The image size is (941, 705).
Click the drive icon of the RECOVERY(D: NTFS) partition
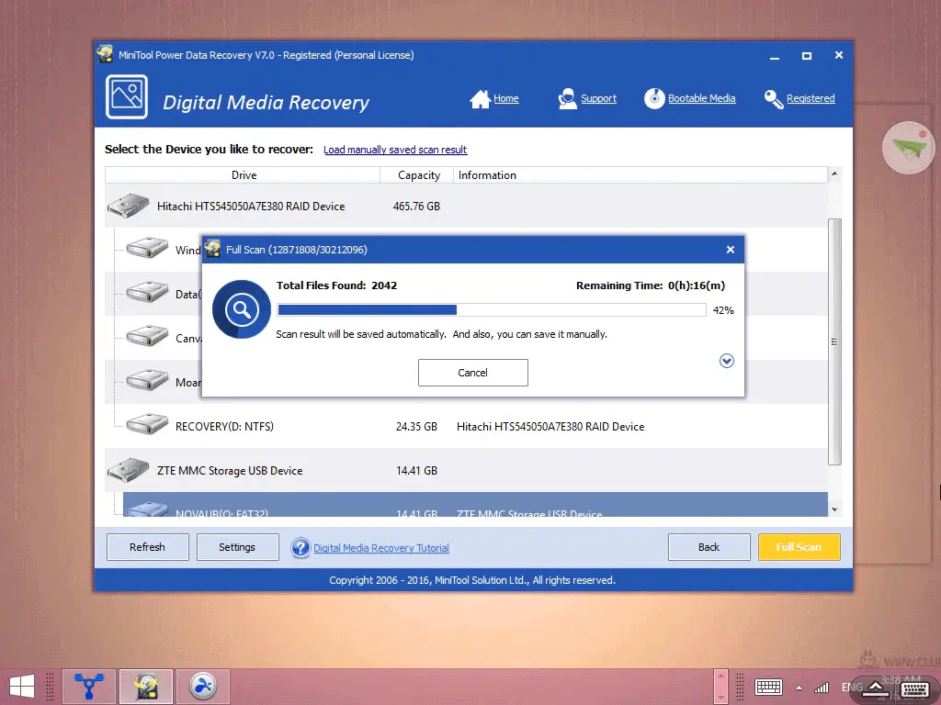click(147, 425)
